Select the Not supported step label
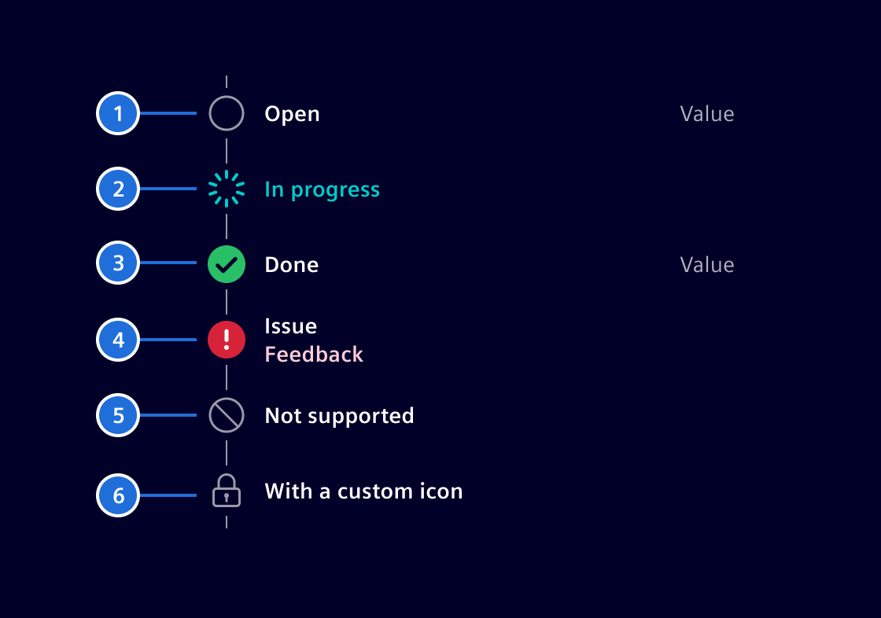This screenshot has width=881, height=618. 339,416
